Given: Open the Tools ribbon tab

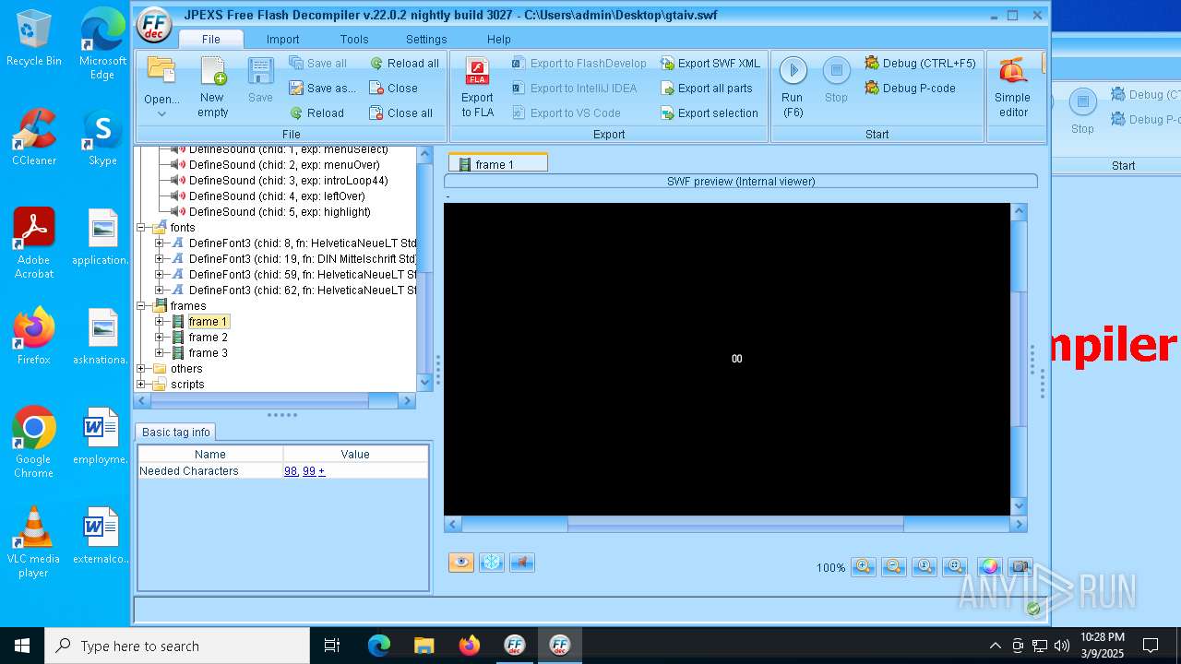Looking at the screenshot, I should click(x=354, y=39).
